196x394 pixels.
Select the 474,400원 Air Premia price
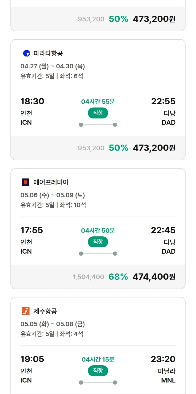click(x=154, y=277)
